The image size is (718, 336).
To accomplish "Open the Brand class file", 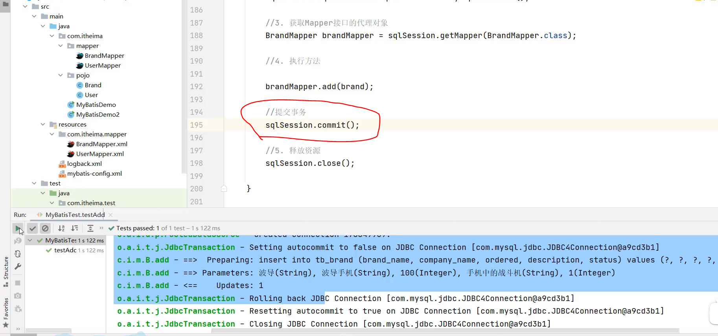I will 93,85.
